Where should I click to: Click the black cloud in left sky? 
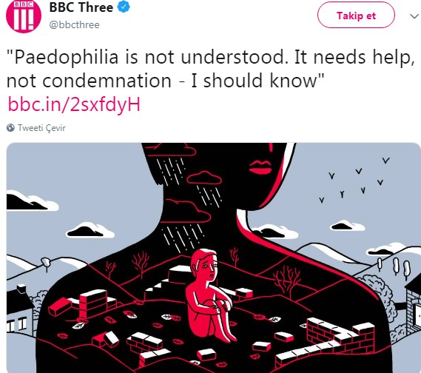(x=90, y=230)
